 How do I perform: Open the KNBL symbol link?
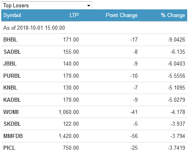pos(10,87)
